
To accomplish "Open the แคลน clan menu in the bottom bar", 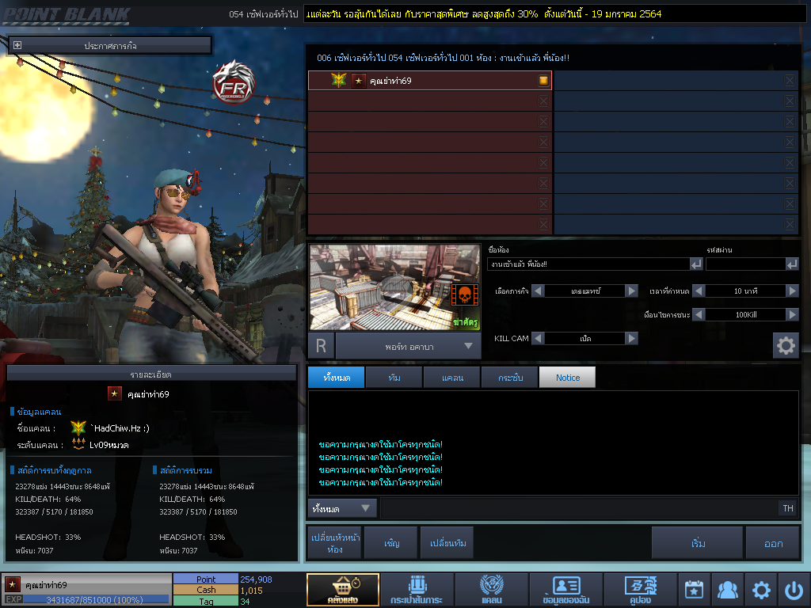I will [x=491, y=589].
